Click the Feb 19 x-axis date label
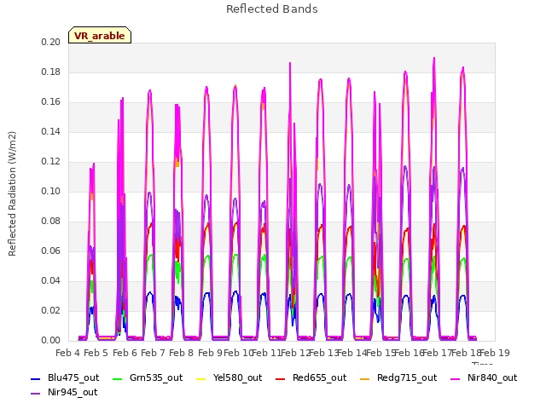Image resolution: width=546 pixels, height=409 pixels. (495, 353)
